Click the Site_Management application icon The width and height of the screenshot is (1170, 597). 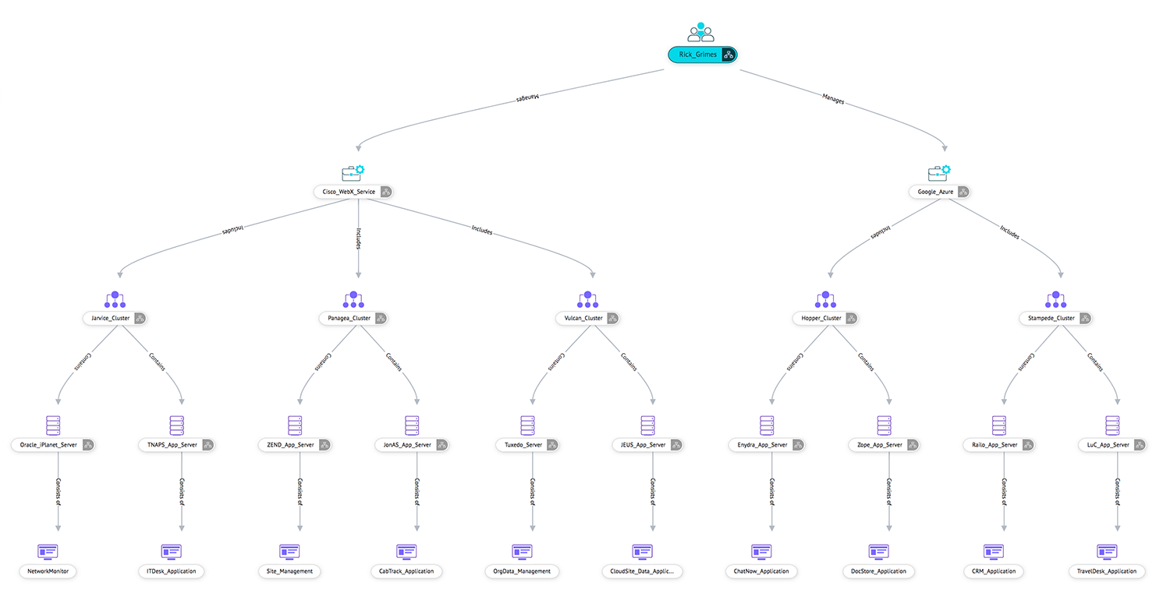[289, 552]
